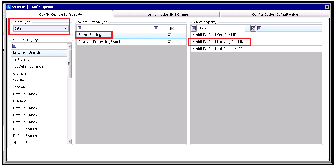Viewport: 335px width, 167px height.
Task: Select Brittany's Branch in category list
Action: pos(39,52)
